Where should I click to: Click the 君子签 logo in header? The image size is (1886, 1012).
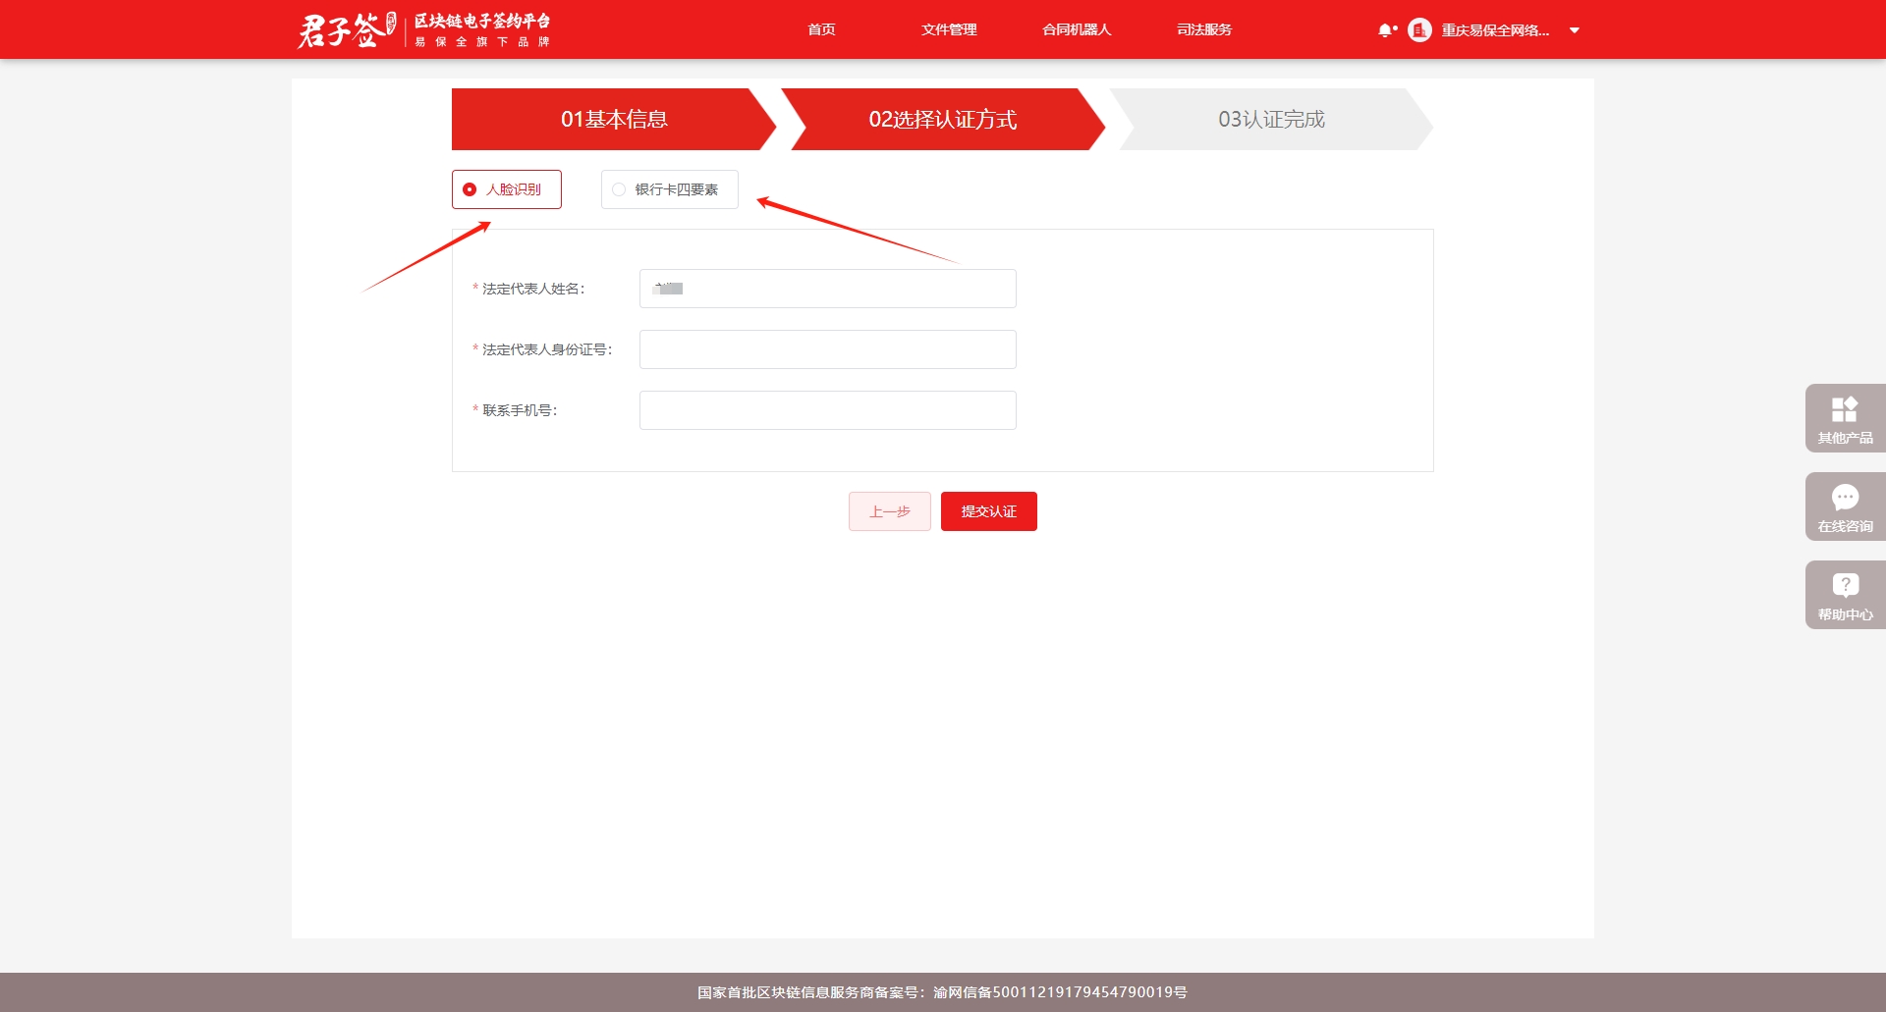pyautogui.click(x=346, y=29)
